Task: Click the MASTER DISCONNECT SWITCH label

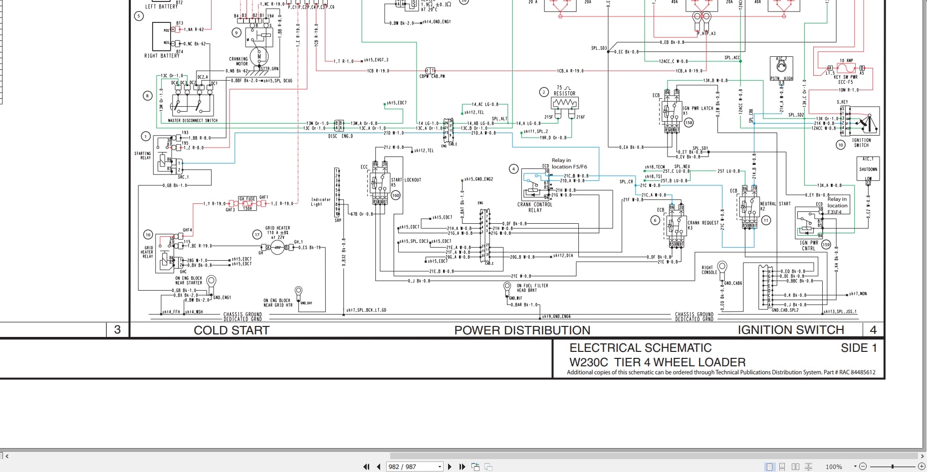Action: [193, 121]
